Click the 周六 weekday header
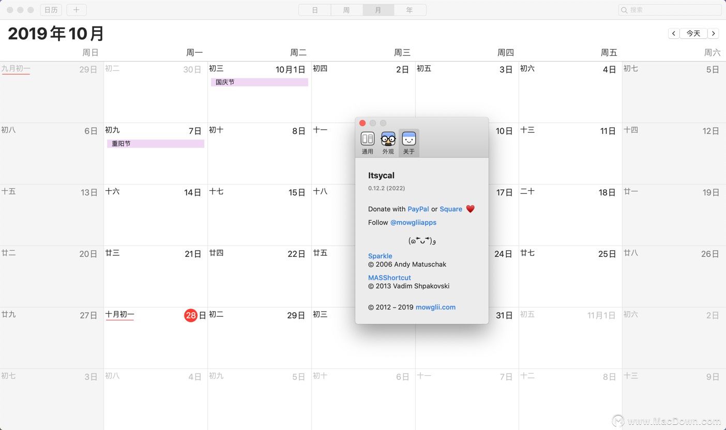This screenshot has height=430, width=726. click(x=712, y=52)
